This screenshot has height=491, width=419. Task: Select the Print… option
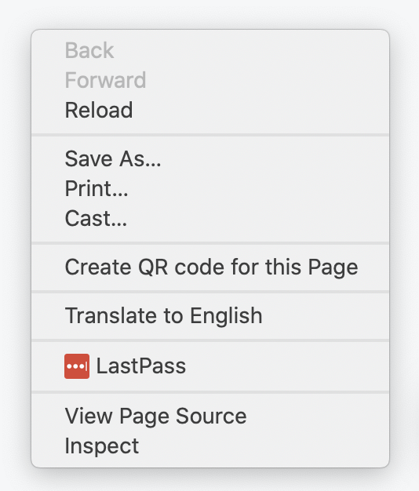pyautogui.click(x=210, y=188)
